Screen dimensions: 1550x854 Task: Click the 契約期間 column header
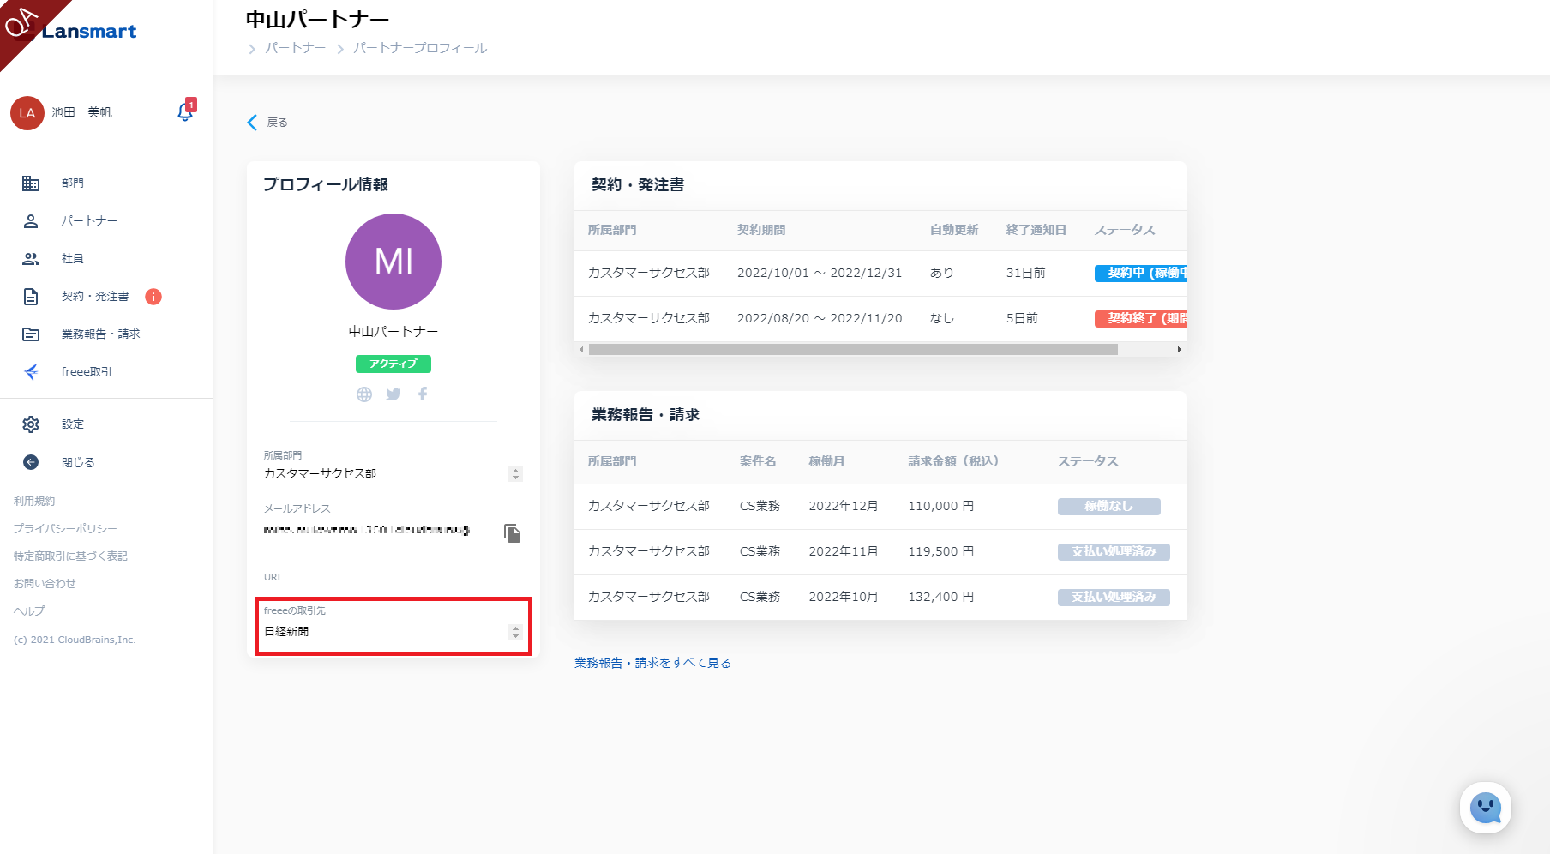(761, 231)
